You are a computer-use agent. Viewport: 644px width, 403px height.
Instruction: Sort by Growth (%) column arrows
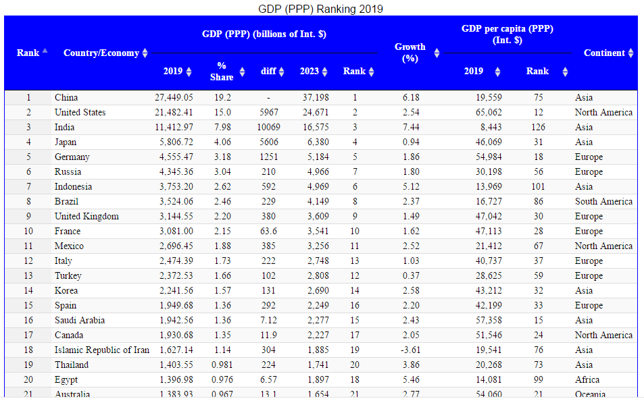coord(437,53)
